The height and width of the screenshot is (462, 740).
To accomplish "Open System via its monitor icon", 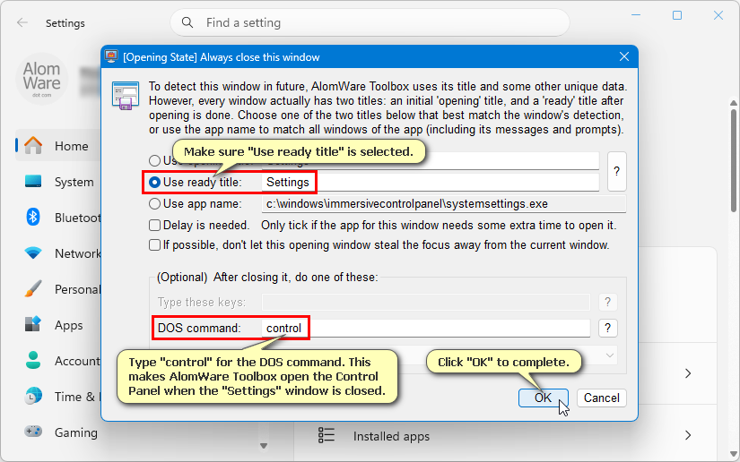I will click(x=33, y=182).
